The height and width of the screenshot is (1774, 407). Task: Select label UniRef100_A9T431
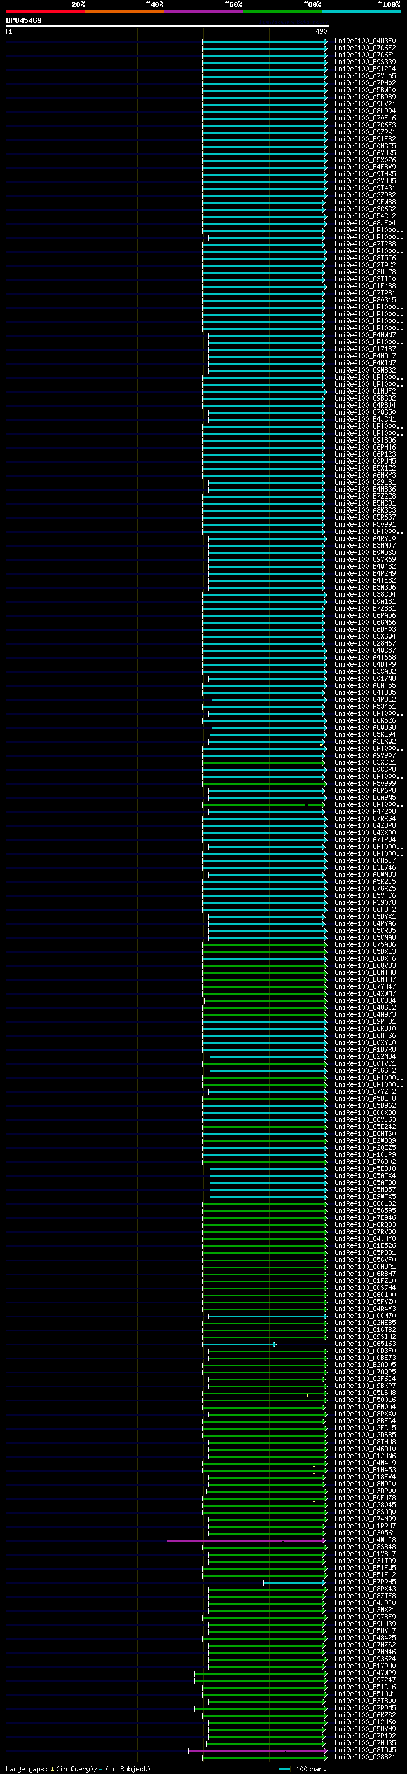coord(365,188)
